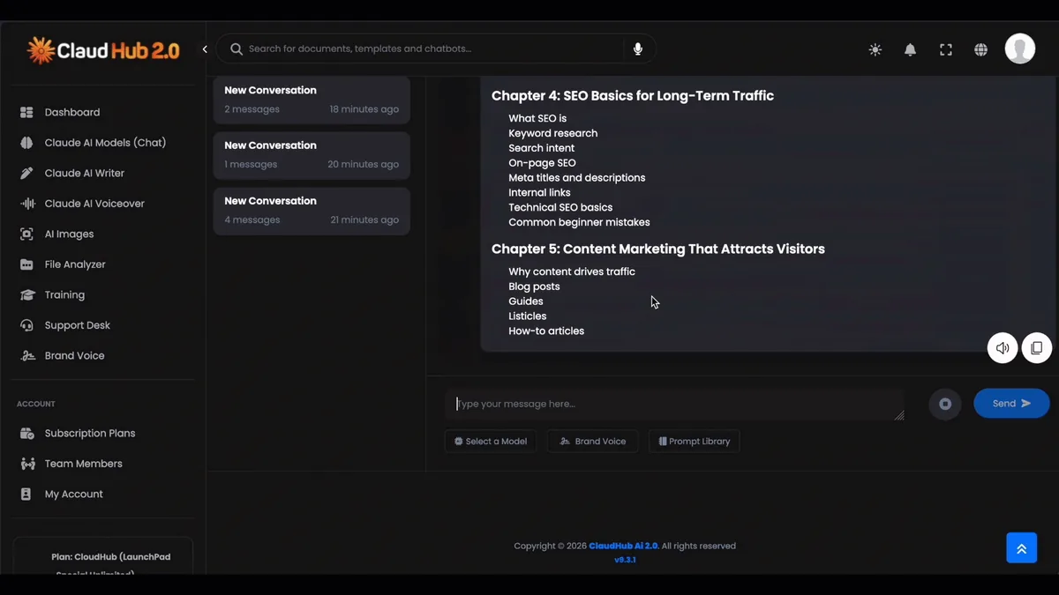Click the scroll-to-top arrow button
1059x595 pixels.
[x=1021, y=548]
